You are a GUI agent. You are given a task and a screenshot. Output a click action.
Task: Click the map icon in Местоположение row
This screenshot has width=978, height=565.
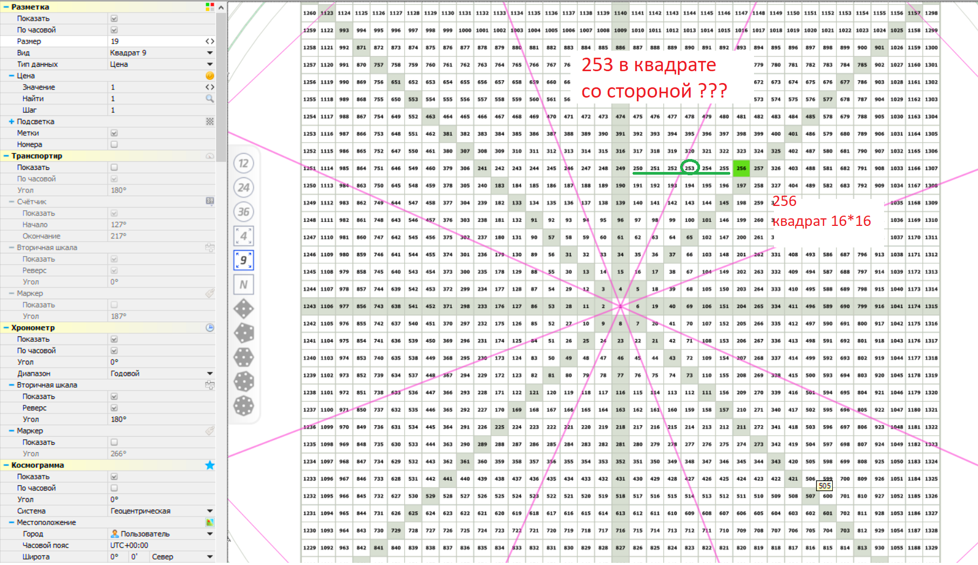210,522
